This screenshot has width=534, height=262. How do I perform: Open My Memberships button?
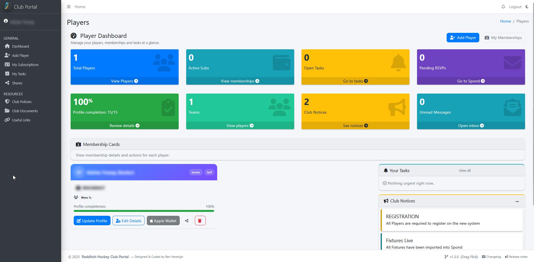[503, 38]
